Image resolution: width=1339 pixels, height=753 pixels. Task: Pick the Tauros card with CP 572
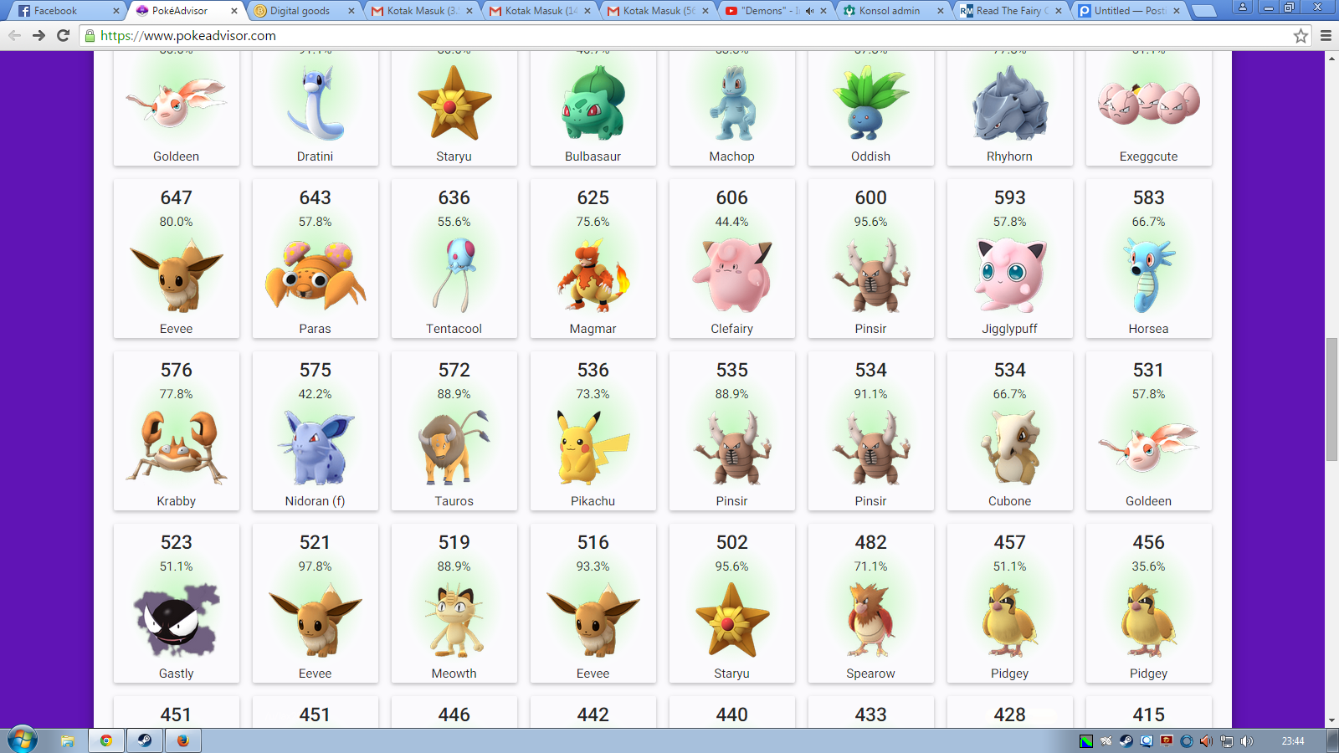pyautogui.click(x=454, y=432)
